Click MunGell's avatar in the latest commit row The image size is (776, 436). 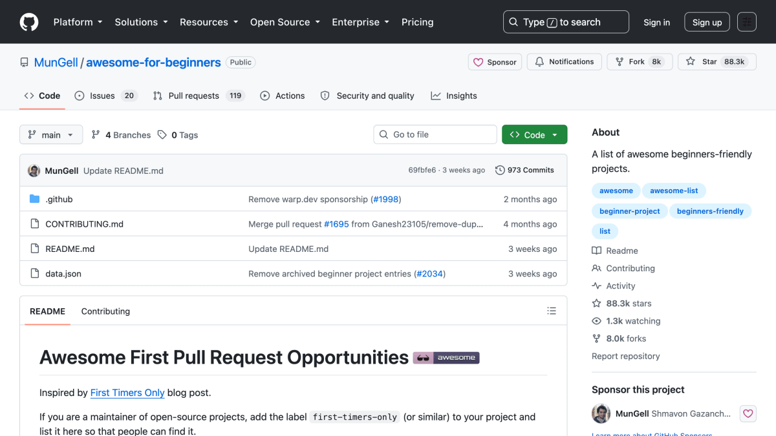[34, 171]
